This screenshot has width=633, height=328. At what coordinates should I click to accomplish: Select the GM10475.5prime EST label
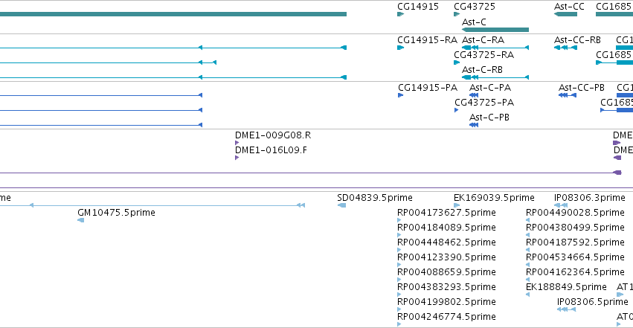[x=116, y=213]
